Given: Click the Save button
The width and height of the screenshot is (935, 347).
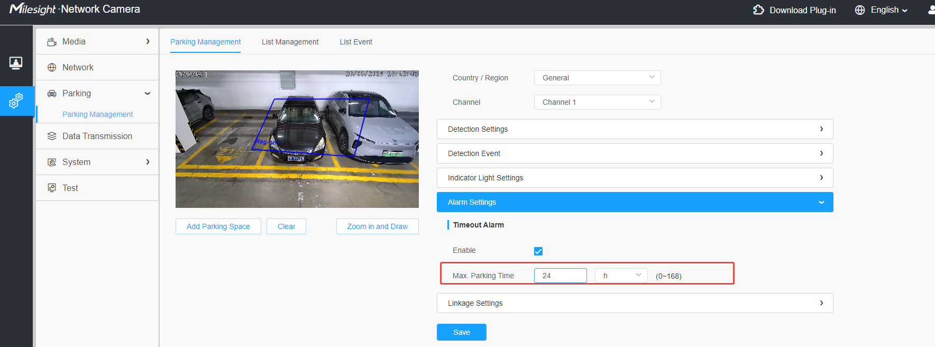Looking at the screenshot, I should pos(462,332).
